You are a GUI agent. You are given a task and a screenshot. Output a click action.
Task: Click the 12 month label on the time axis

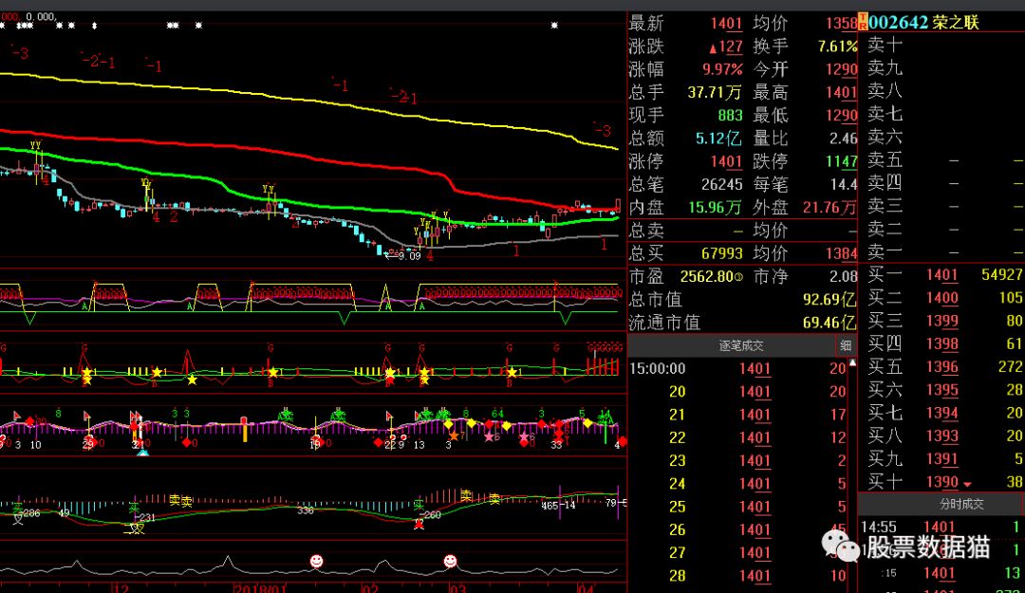pyautogui.click(x=121, y=587)
